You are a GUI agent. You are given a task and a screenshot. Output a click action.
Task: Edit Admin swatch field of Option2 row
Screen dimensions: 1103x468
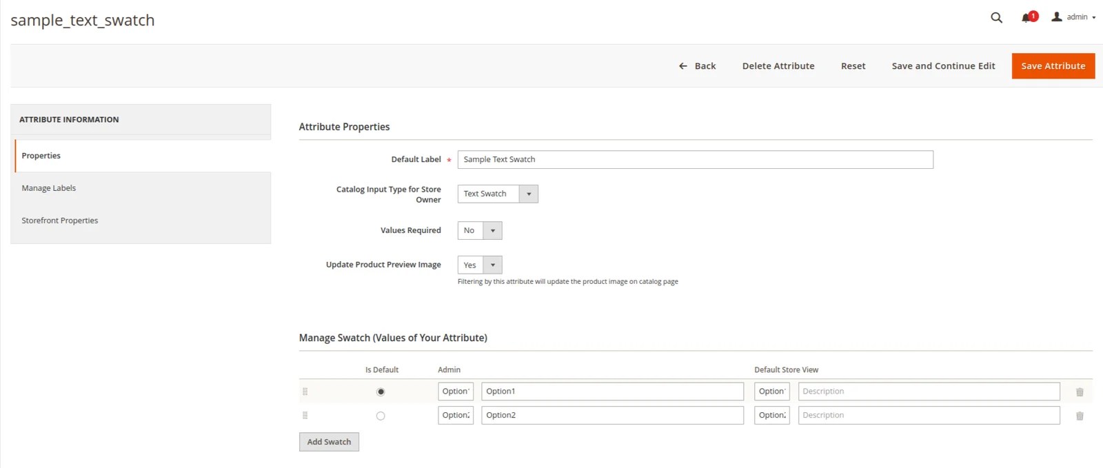(x=456, y=416)
